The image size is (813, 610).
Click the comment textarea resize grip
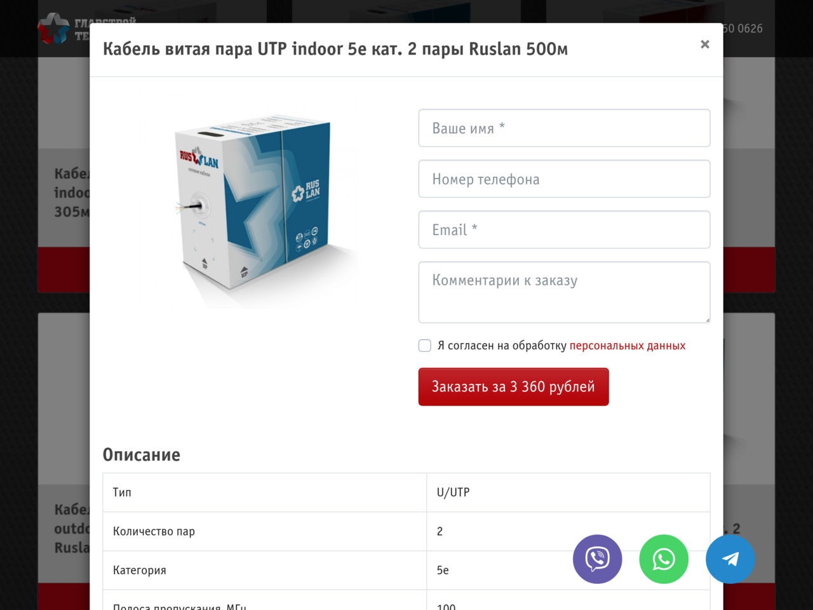tap(707, 320)
